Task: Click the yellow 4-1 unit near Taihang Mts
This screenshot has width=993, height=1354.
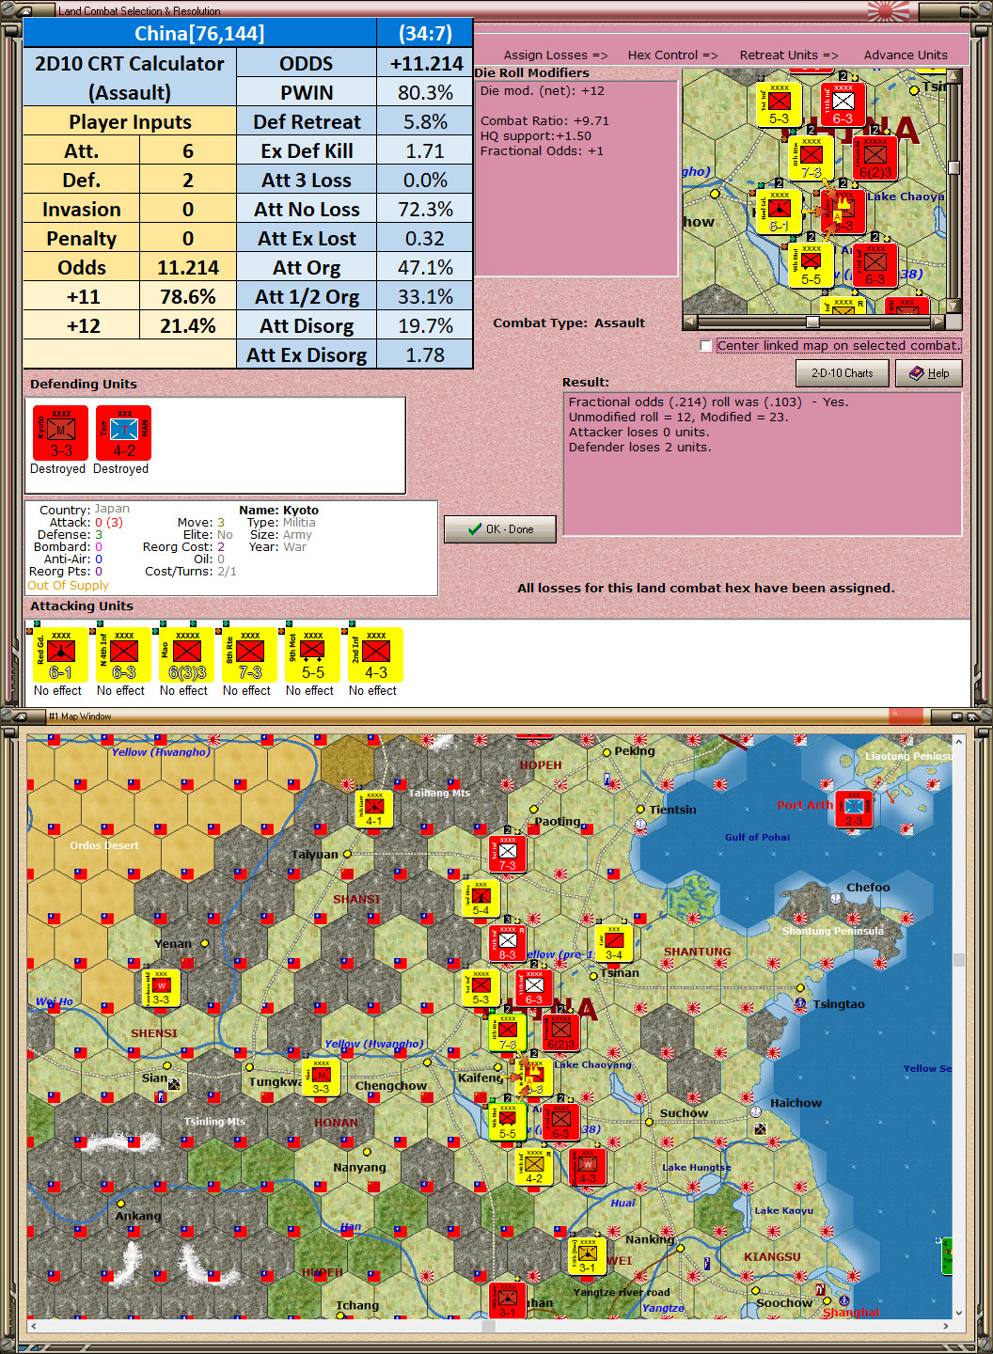Action: point(373,810)
